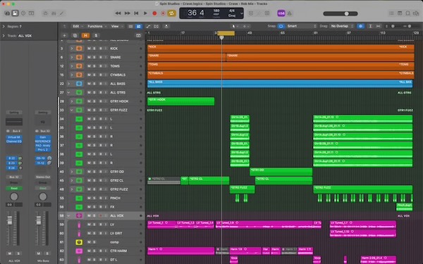This screenshot has width=423, height=264.
Task: Open the Functions menu
Action: tap(97, 26)
